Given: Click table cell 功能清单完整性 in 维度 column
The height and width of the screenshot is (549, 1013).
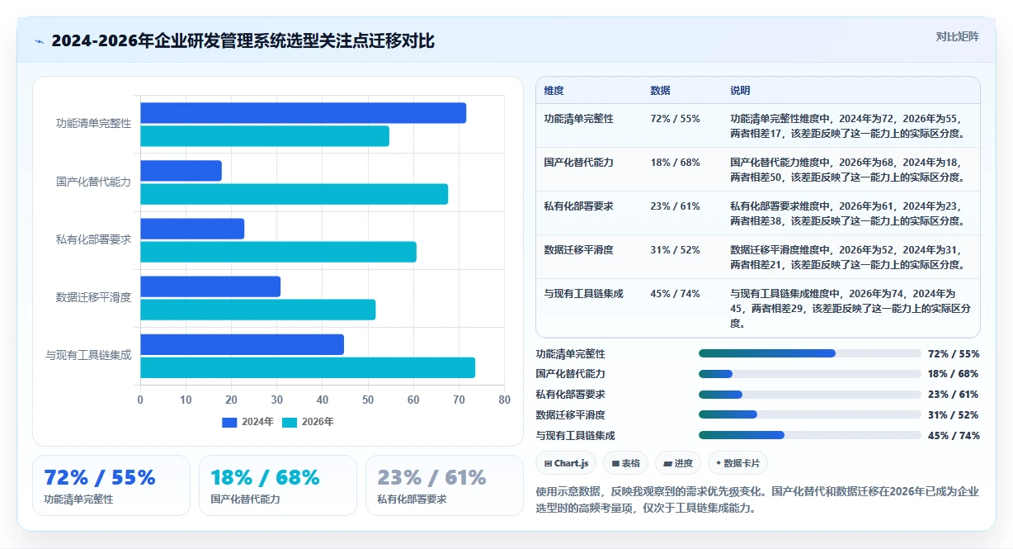Looking at the screenshot, I should point(578,119).
